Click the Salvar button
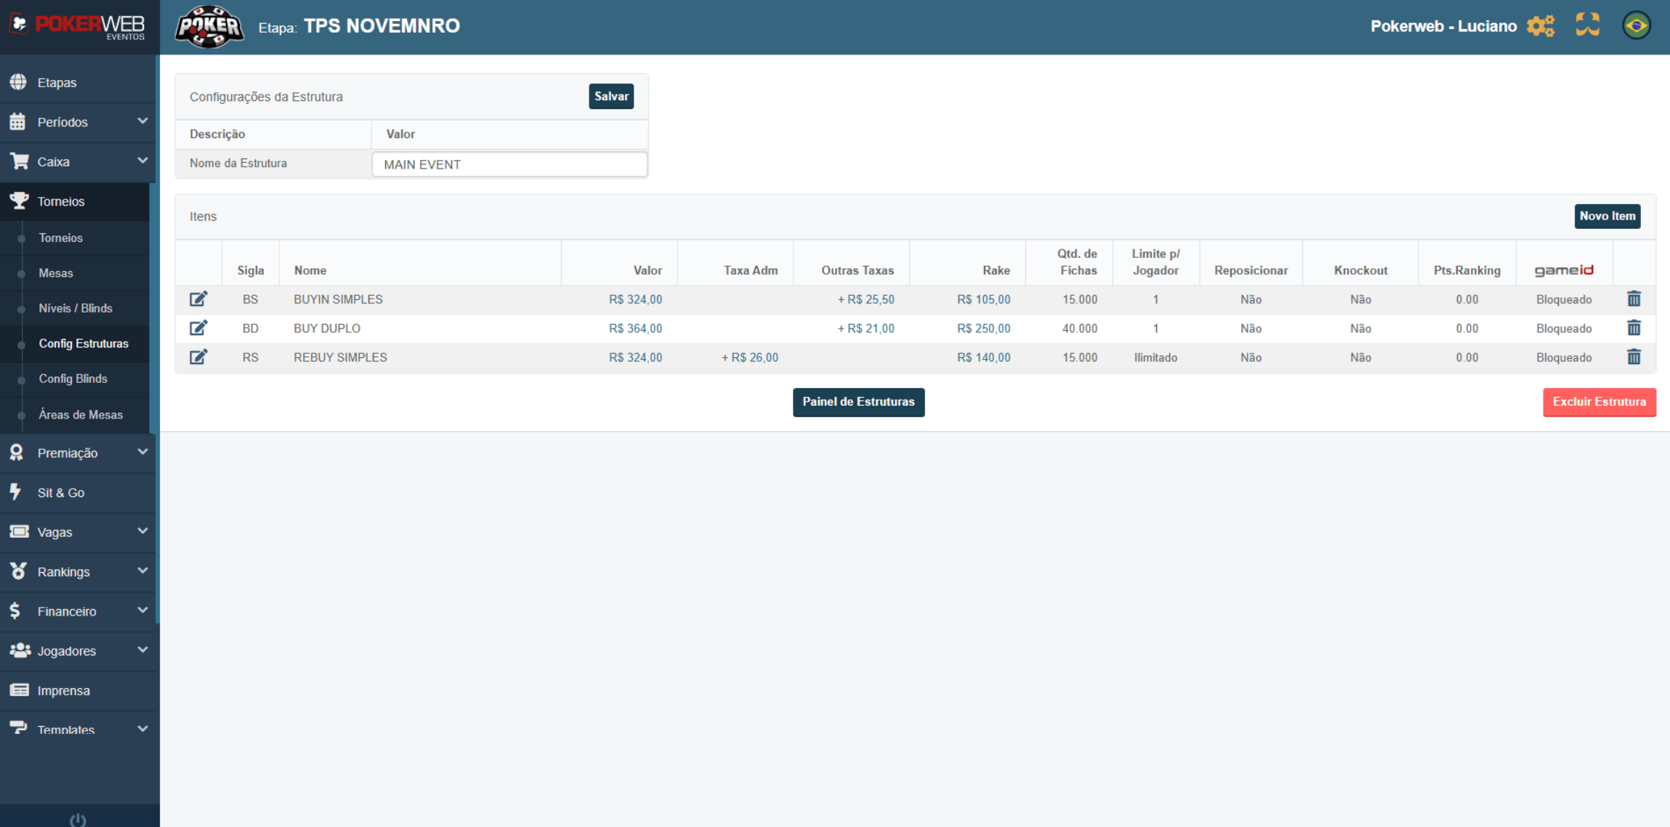The height and width of the screenshot is (827, 1670). point(610,96)
